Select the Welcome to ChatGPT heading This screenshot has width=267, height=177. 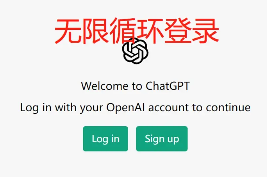coord(135,86)
